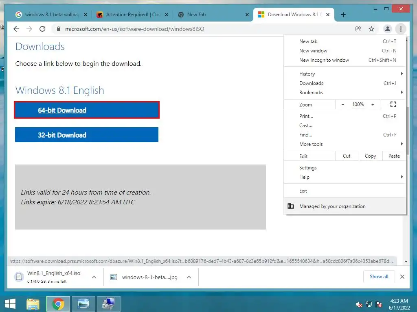Click the Managed by organization building icon

tap(291, 206)
